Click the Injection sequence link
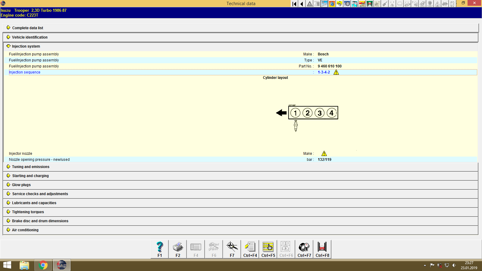The height and width of the screenshot is (271, 482). pyautogui.click(x=24, y=72)
